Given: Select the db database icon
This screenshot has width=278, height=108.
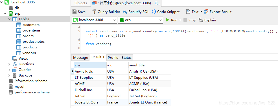Looking at the screenshot, I should [x=11, y=8].
